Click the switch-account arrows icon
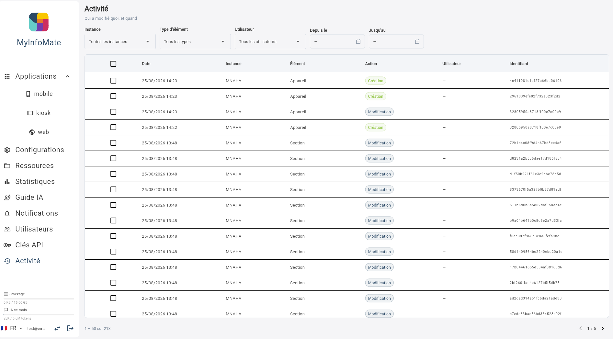 pos(57,328)
